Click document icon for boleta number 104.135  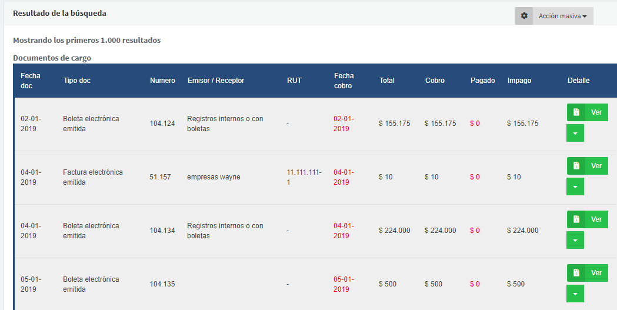(576, 273)
